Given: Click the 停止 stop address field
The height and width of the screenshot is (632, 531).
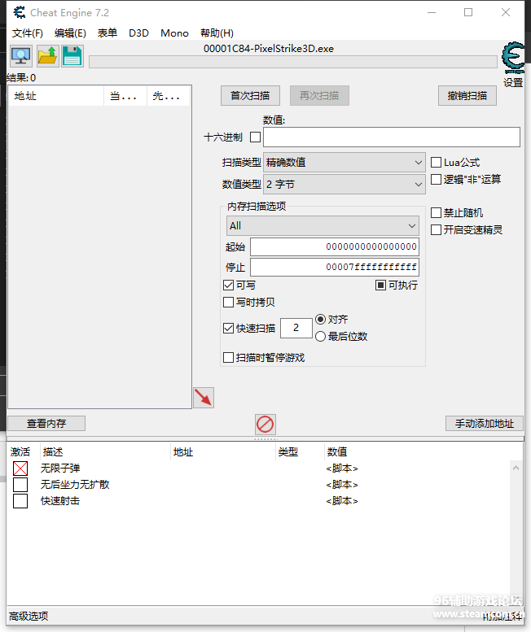Looking at the screenshot, I should click(x=335, y=267).
